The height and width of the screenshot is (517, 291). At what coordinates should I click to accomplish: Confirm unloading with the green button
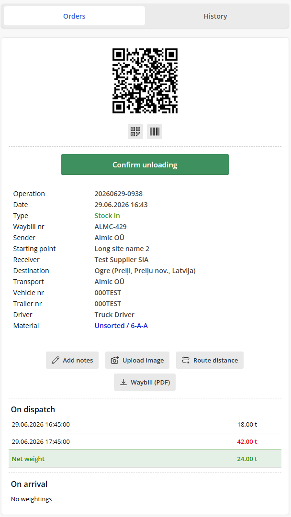(145, 165)
